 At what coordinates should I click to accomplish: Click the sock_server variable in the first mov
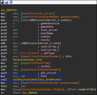(45, 13)
